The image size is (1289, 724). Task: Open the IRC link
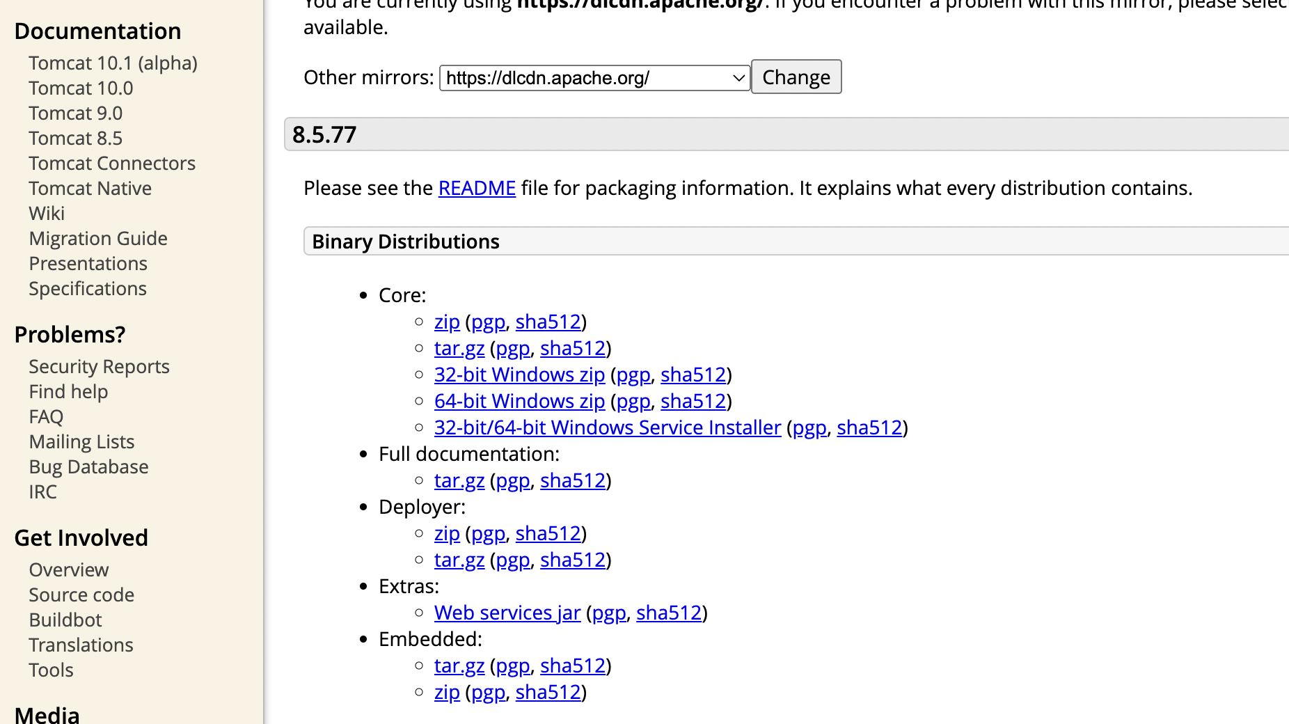pos(43,492)
